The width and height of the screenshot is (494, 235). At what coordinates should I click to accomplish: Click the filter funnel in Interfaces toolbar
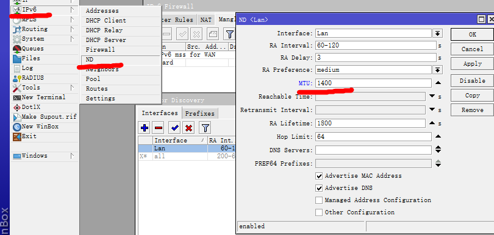[205, 128]
